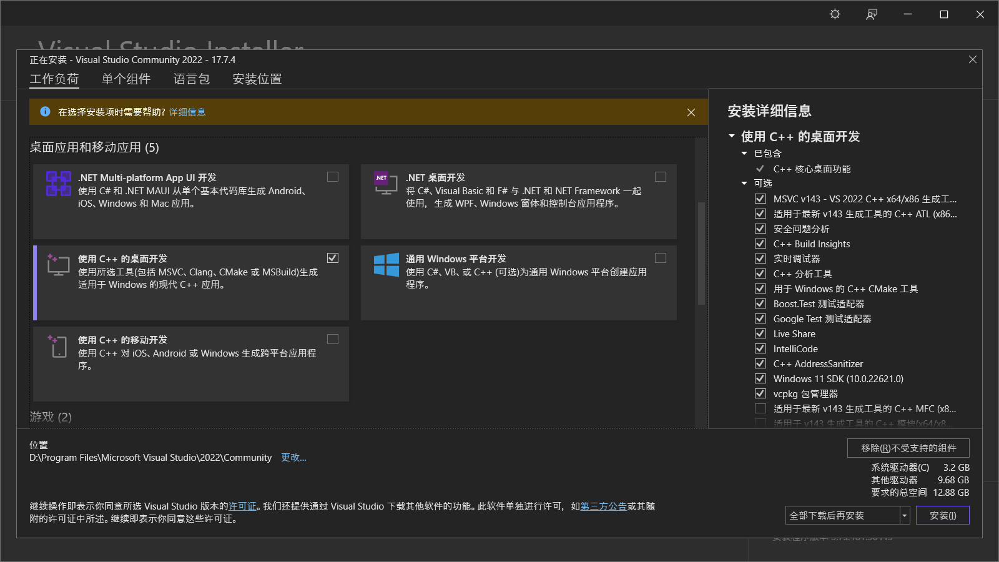Viewport: 999px width, 562px height.
Task: Click the 安装(I) button
Action: pos(943,515)
